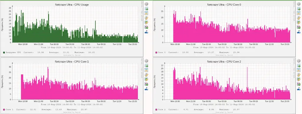Click green-arrow export icon beside CPU Usage graph

coord(146,8)
